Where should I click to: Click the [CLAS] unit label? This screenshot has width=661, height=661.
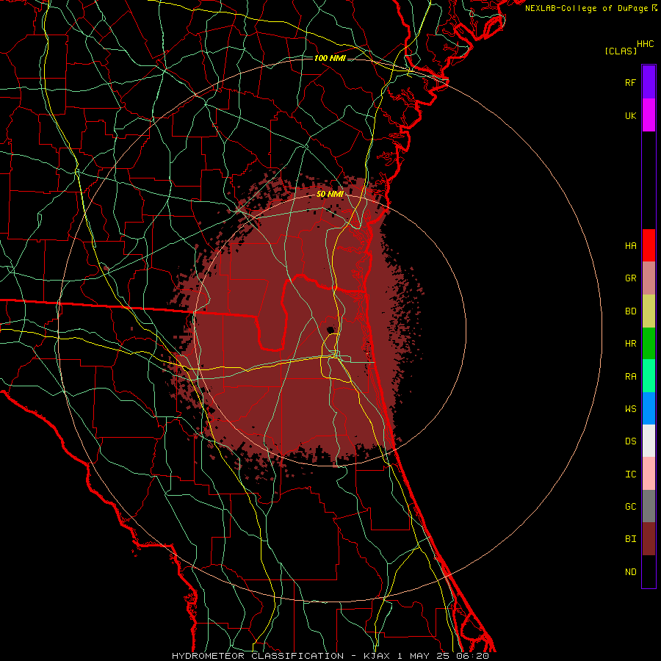(621, 51)
